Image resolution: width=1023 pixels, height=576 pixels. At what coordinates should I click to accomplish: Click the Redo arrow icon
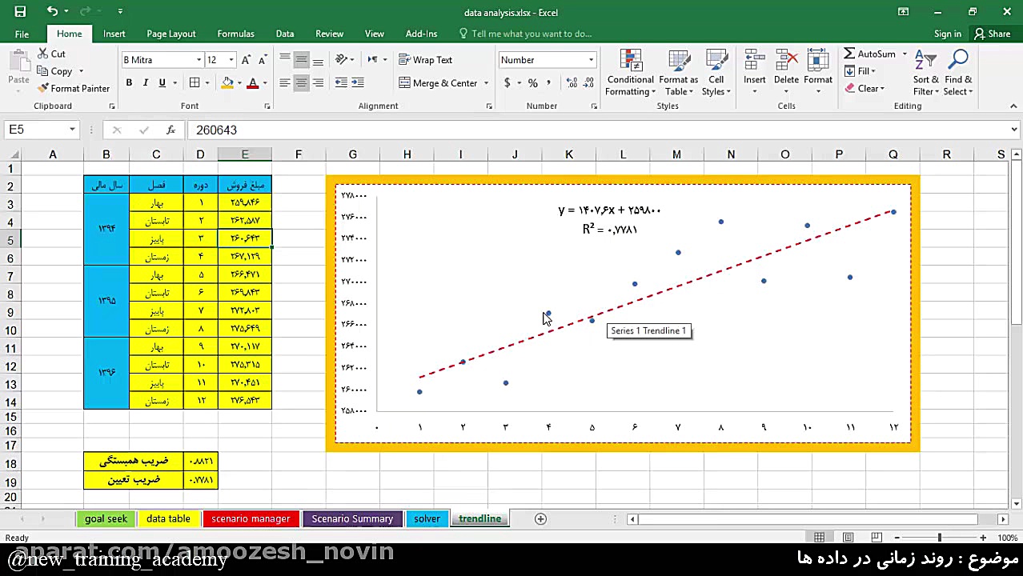[86, 12]
